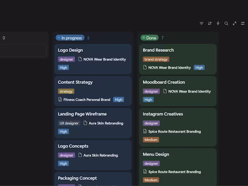
Task: Click the High priority tag on Content Strategy
Action: tap(118, 100)
